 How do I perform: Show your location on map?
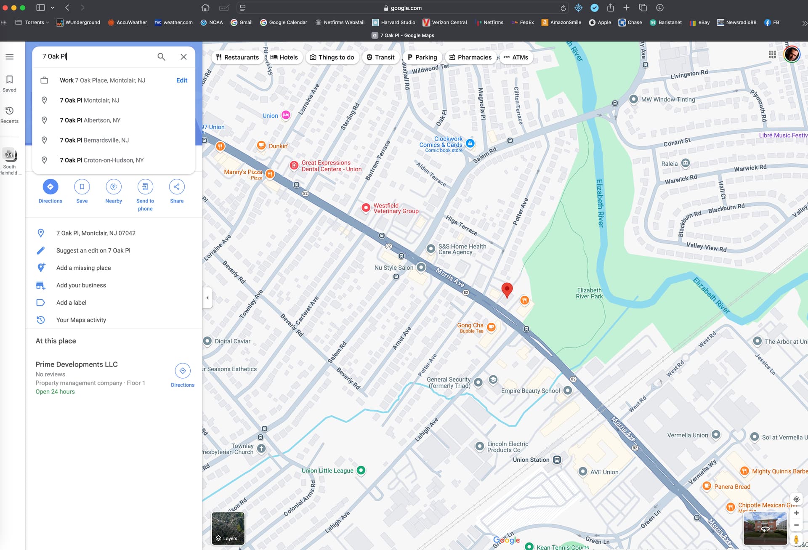796,499
